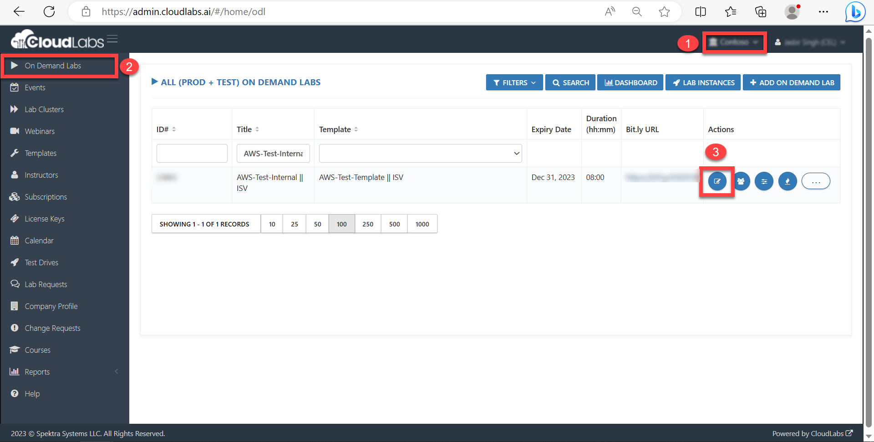Image resolution: width=874 pixels, height=442 pixels.
Task: Click the users icon in Actions column
Action: [741, 181]
